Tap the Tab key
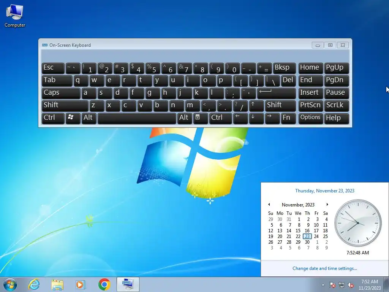 57,81
